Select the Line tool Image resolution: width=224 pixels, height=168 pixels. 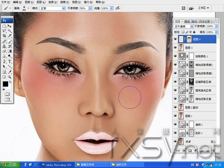pos(10,66)
